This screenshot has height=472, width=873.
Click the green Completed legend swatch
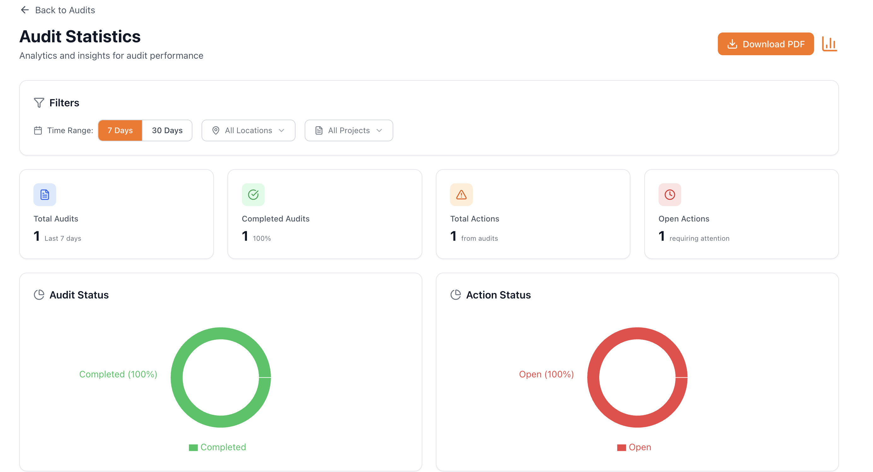pyautogui.click(x=193, y=447)
